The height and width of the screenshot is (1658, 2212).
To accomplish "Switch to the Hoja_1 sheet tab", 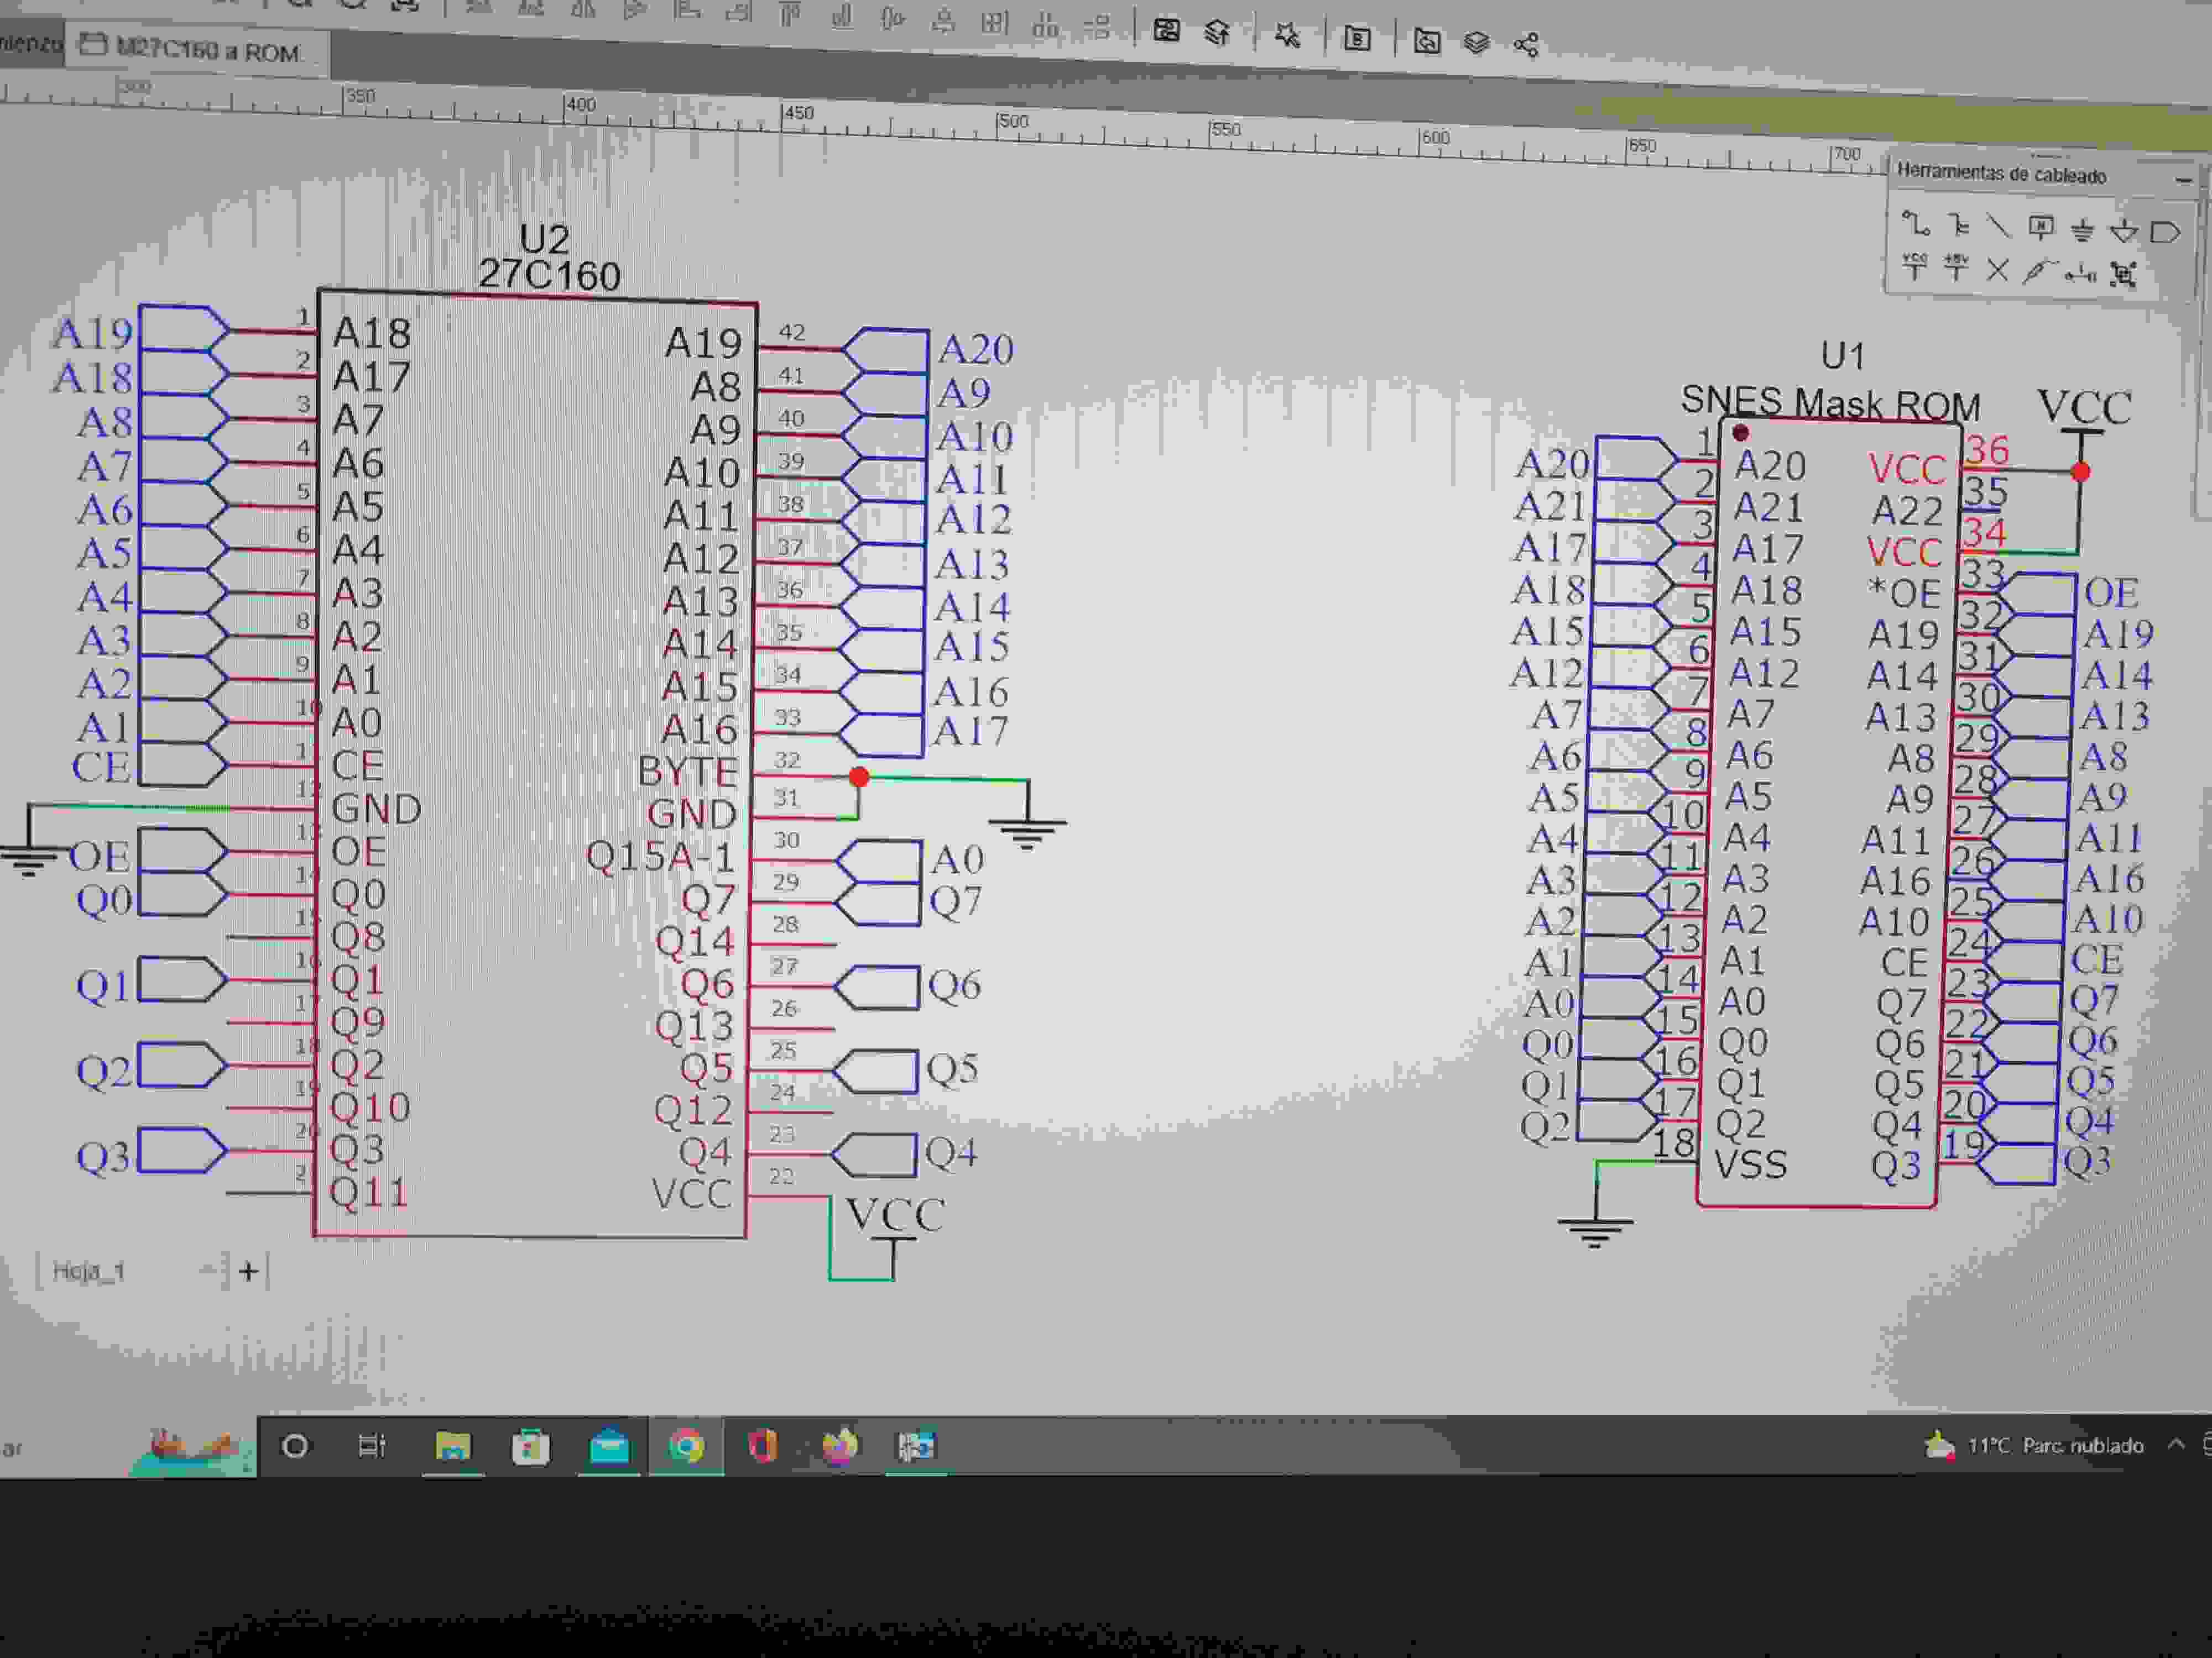I will (x=88, y=1271).
